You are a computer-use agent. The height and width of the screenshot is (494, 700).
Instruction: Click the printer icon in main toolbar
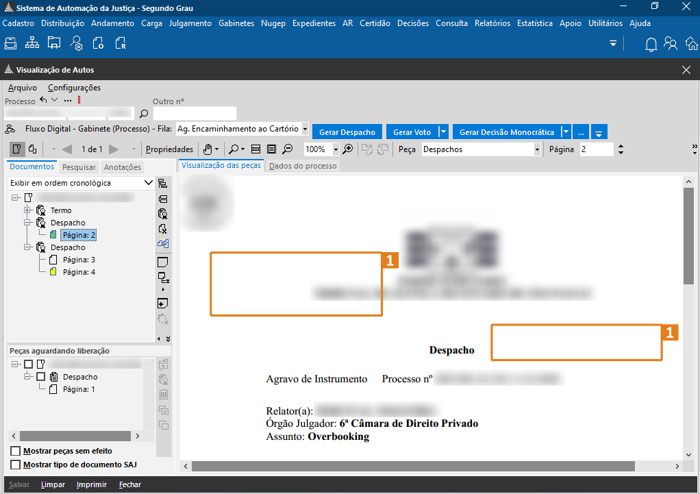(11, 43)
